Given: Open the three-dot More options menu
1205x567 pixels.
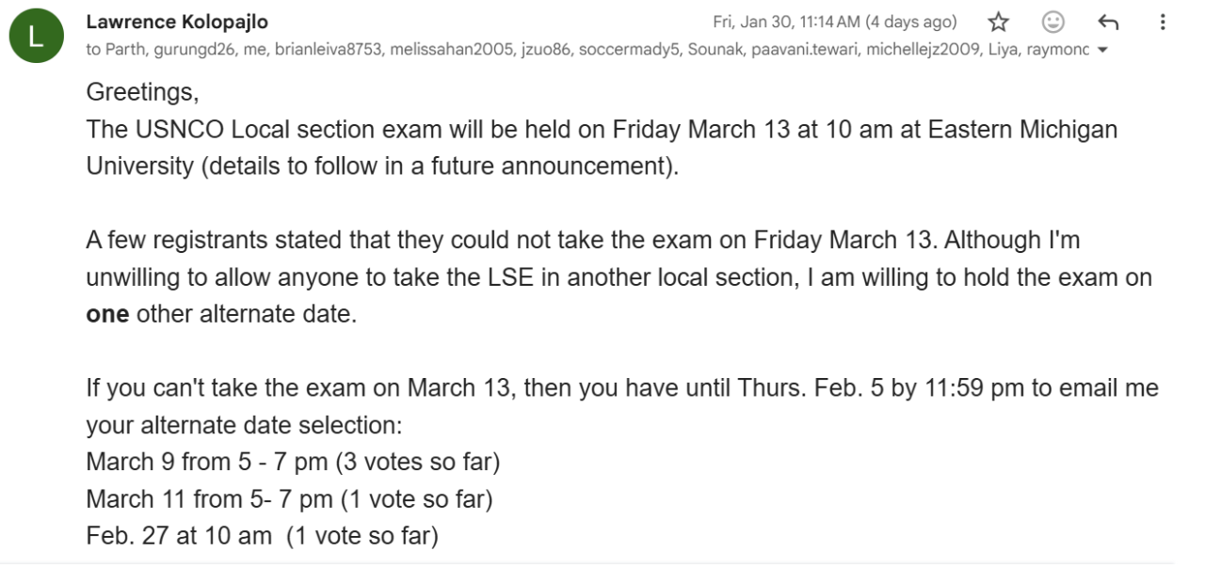Looking at the screenshot, I should (1162, 22).
